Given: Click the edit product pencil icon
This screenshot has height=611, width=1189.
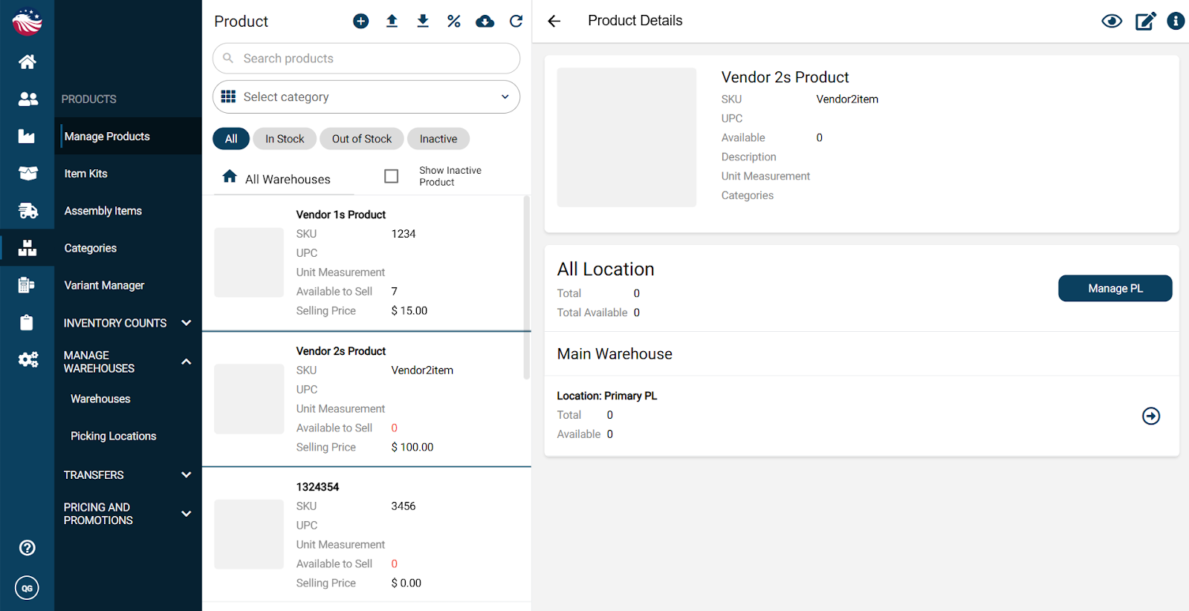Looking at the screenshot, I should point(1145,21).
